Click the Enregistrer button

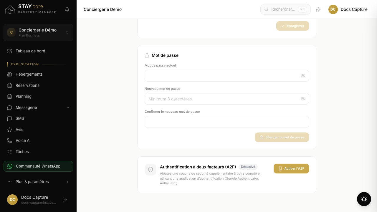coord(292,26)
